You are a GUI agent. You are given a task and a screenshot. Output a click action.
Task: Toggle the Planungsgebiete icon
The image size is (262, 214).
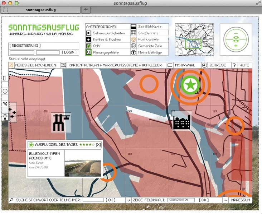88,52
